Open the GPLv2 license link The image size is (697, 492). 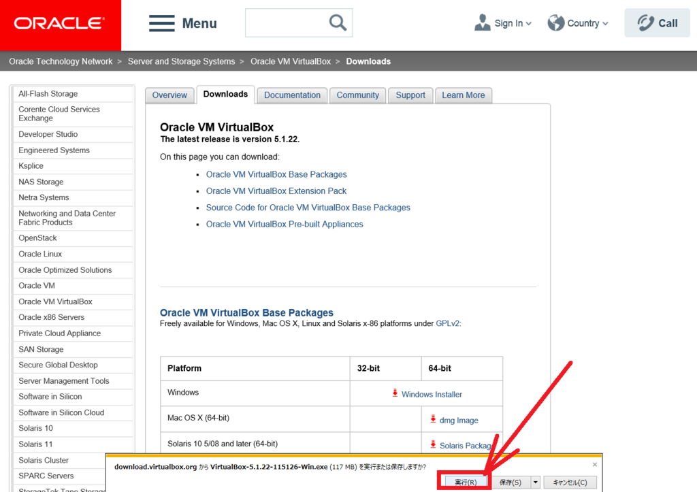point(448,323)
